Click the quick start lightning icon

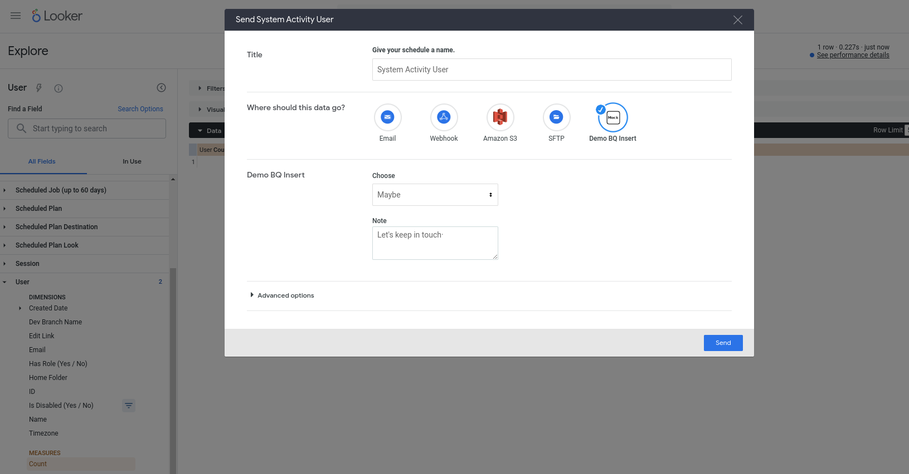[x=39, y=88]
